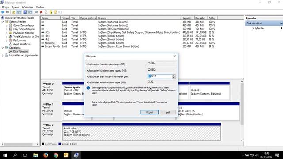Decrease shrink amount with the down spinner
The image size is (283, 159).
coord(174,78)
